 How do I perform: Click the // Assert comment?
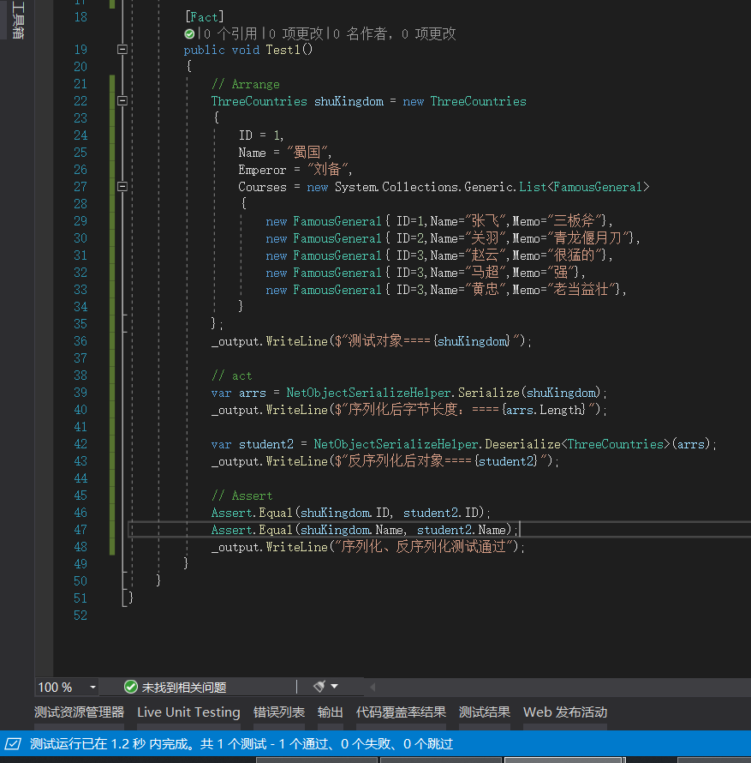coord(242,496)
